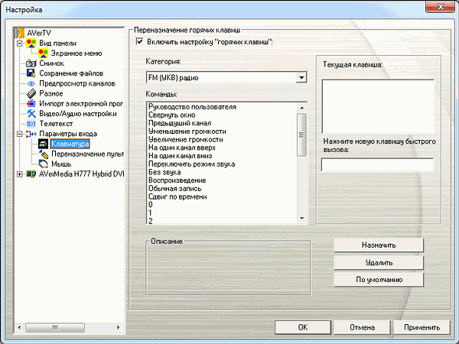Select Воспроизведение command
This screenshot has width=459, height=344.
click(177, 180)
